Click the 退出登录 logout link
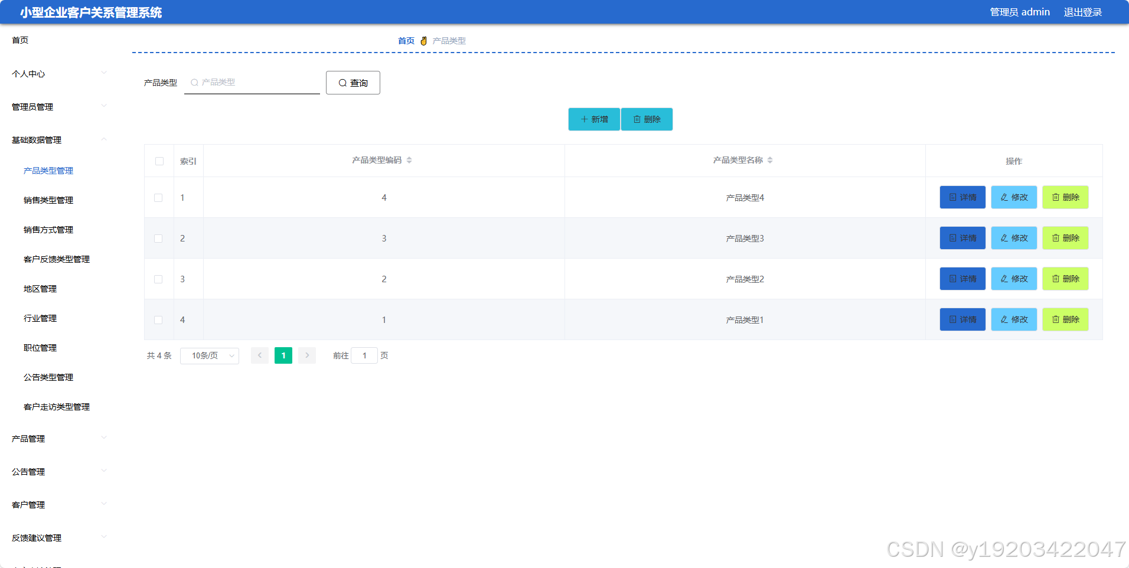The height and width of the screenshot is (568, 1129). pos(1083,12)
